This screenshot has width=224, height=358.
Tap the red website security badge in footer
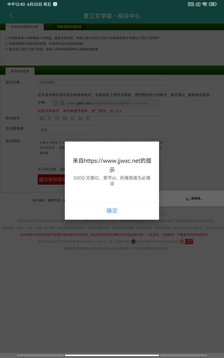pyautogui.click(x=186, y=241)
